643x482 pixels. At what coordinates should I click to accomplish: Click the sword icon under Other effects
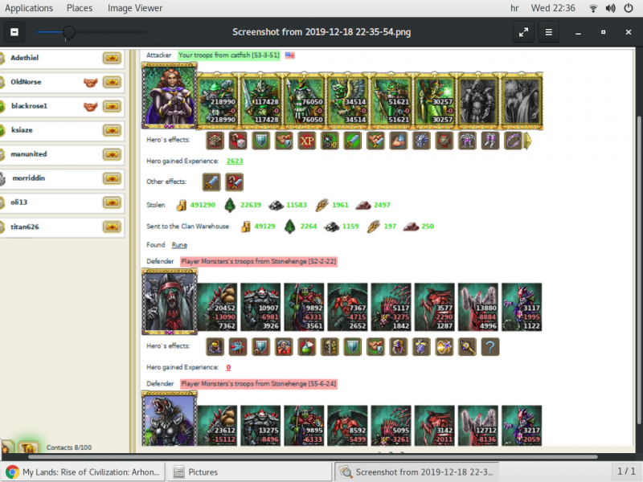click(211, 182)
